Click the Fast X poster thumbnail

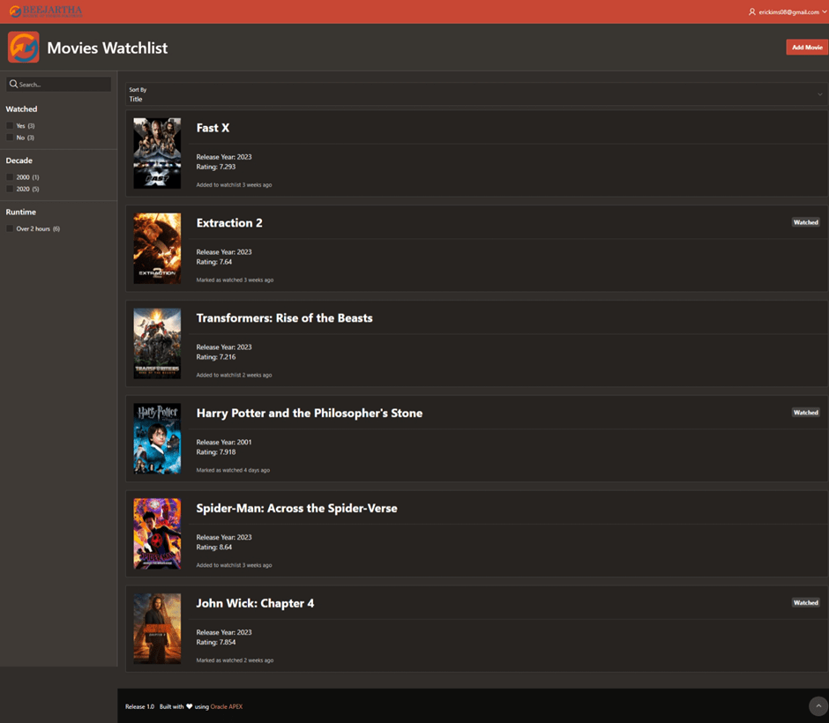click(157, 153)
